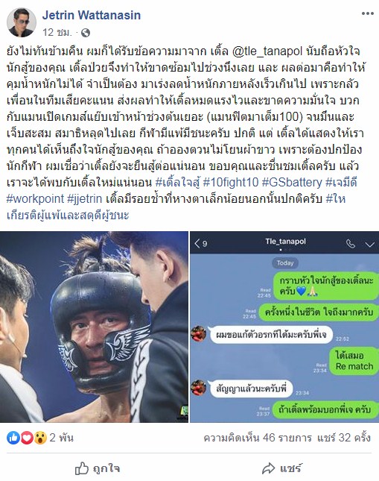The width and height of the screenshot is (379, 481).
Task: Click the แชร์ share button
Action: 282,468
